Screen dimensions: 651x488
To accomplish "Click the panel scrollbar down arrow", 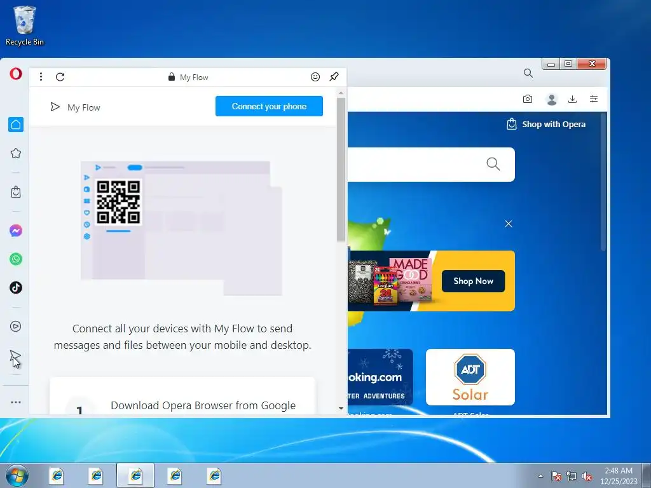I will 341,409.
